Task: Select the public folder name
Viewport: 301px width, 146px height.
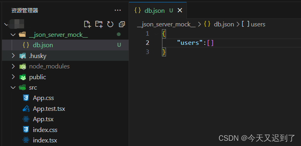Action: pos(37,77)
